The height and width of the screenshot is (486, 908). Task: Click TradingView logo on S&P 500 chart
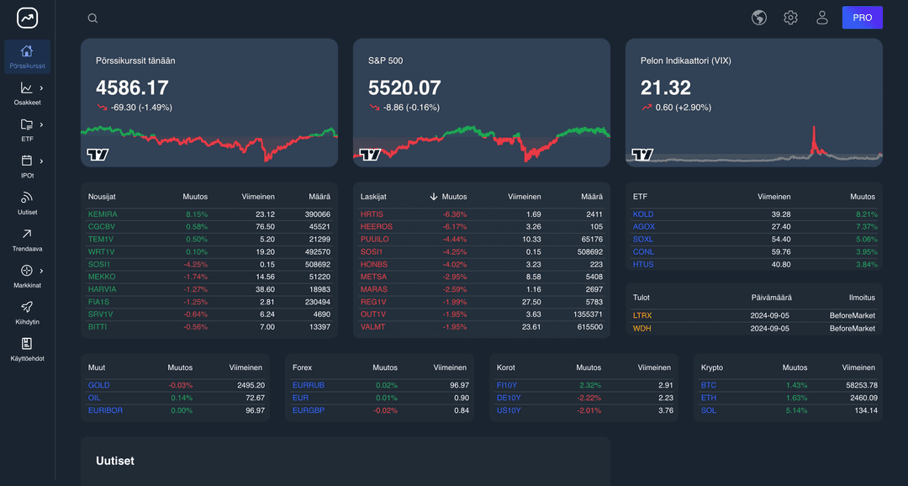tap(370, 155)
